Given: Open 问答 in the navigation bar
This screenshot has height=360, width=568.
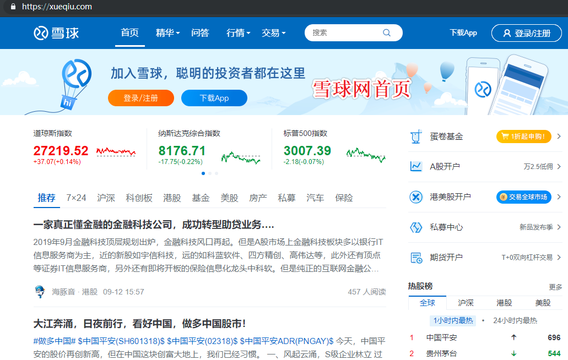Looking at the screenshot, I should tap(201, 33).
